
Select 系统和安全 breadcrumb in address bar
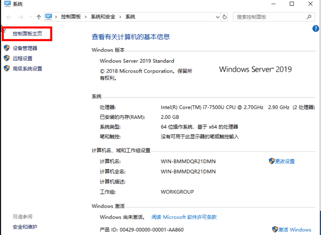103,17
